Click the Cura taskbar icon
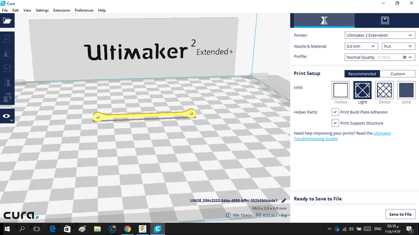Viewport: 419px width, 235px height. tap(158, 229)
